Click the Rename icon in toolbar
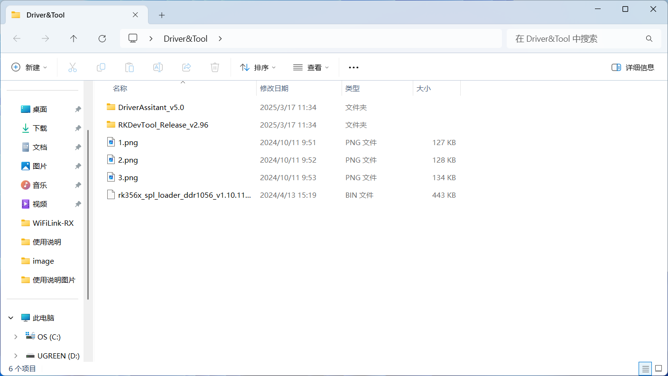The height and width of the screenshot is (376, 668). [x=158, y=67]
